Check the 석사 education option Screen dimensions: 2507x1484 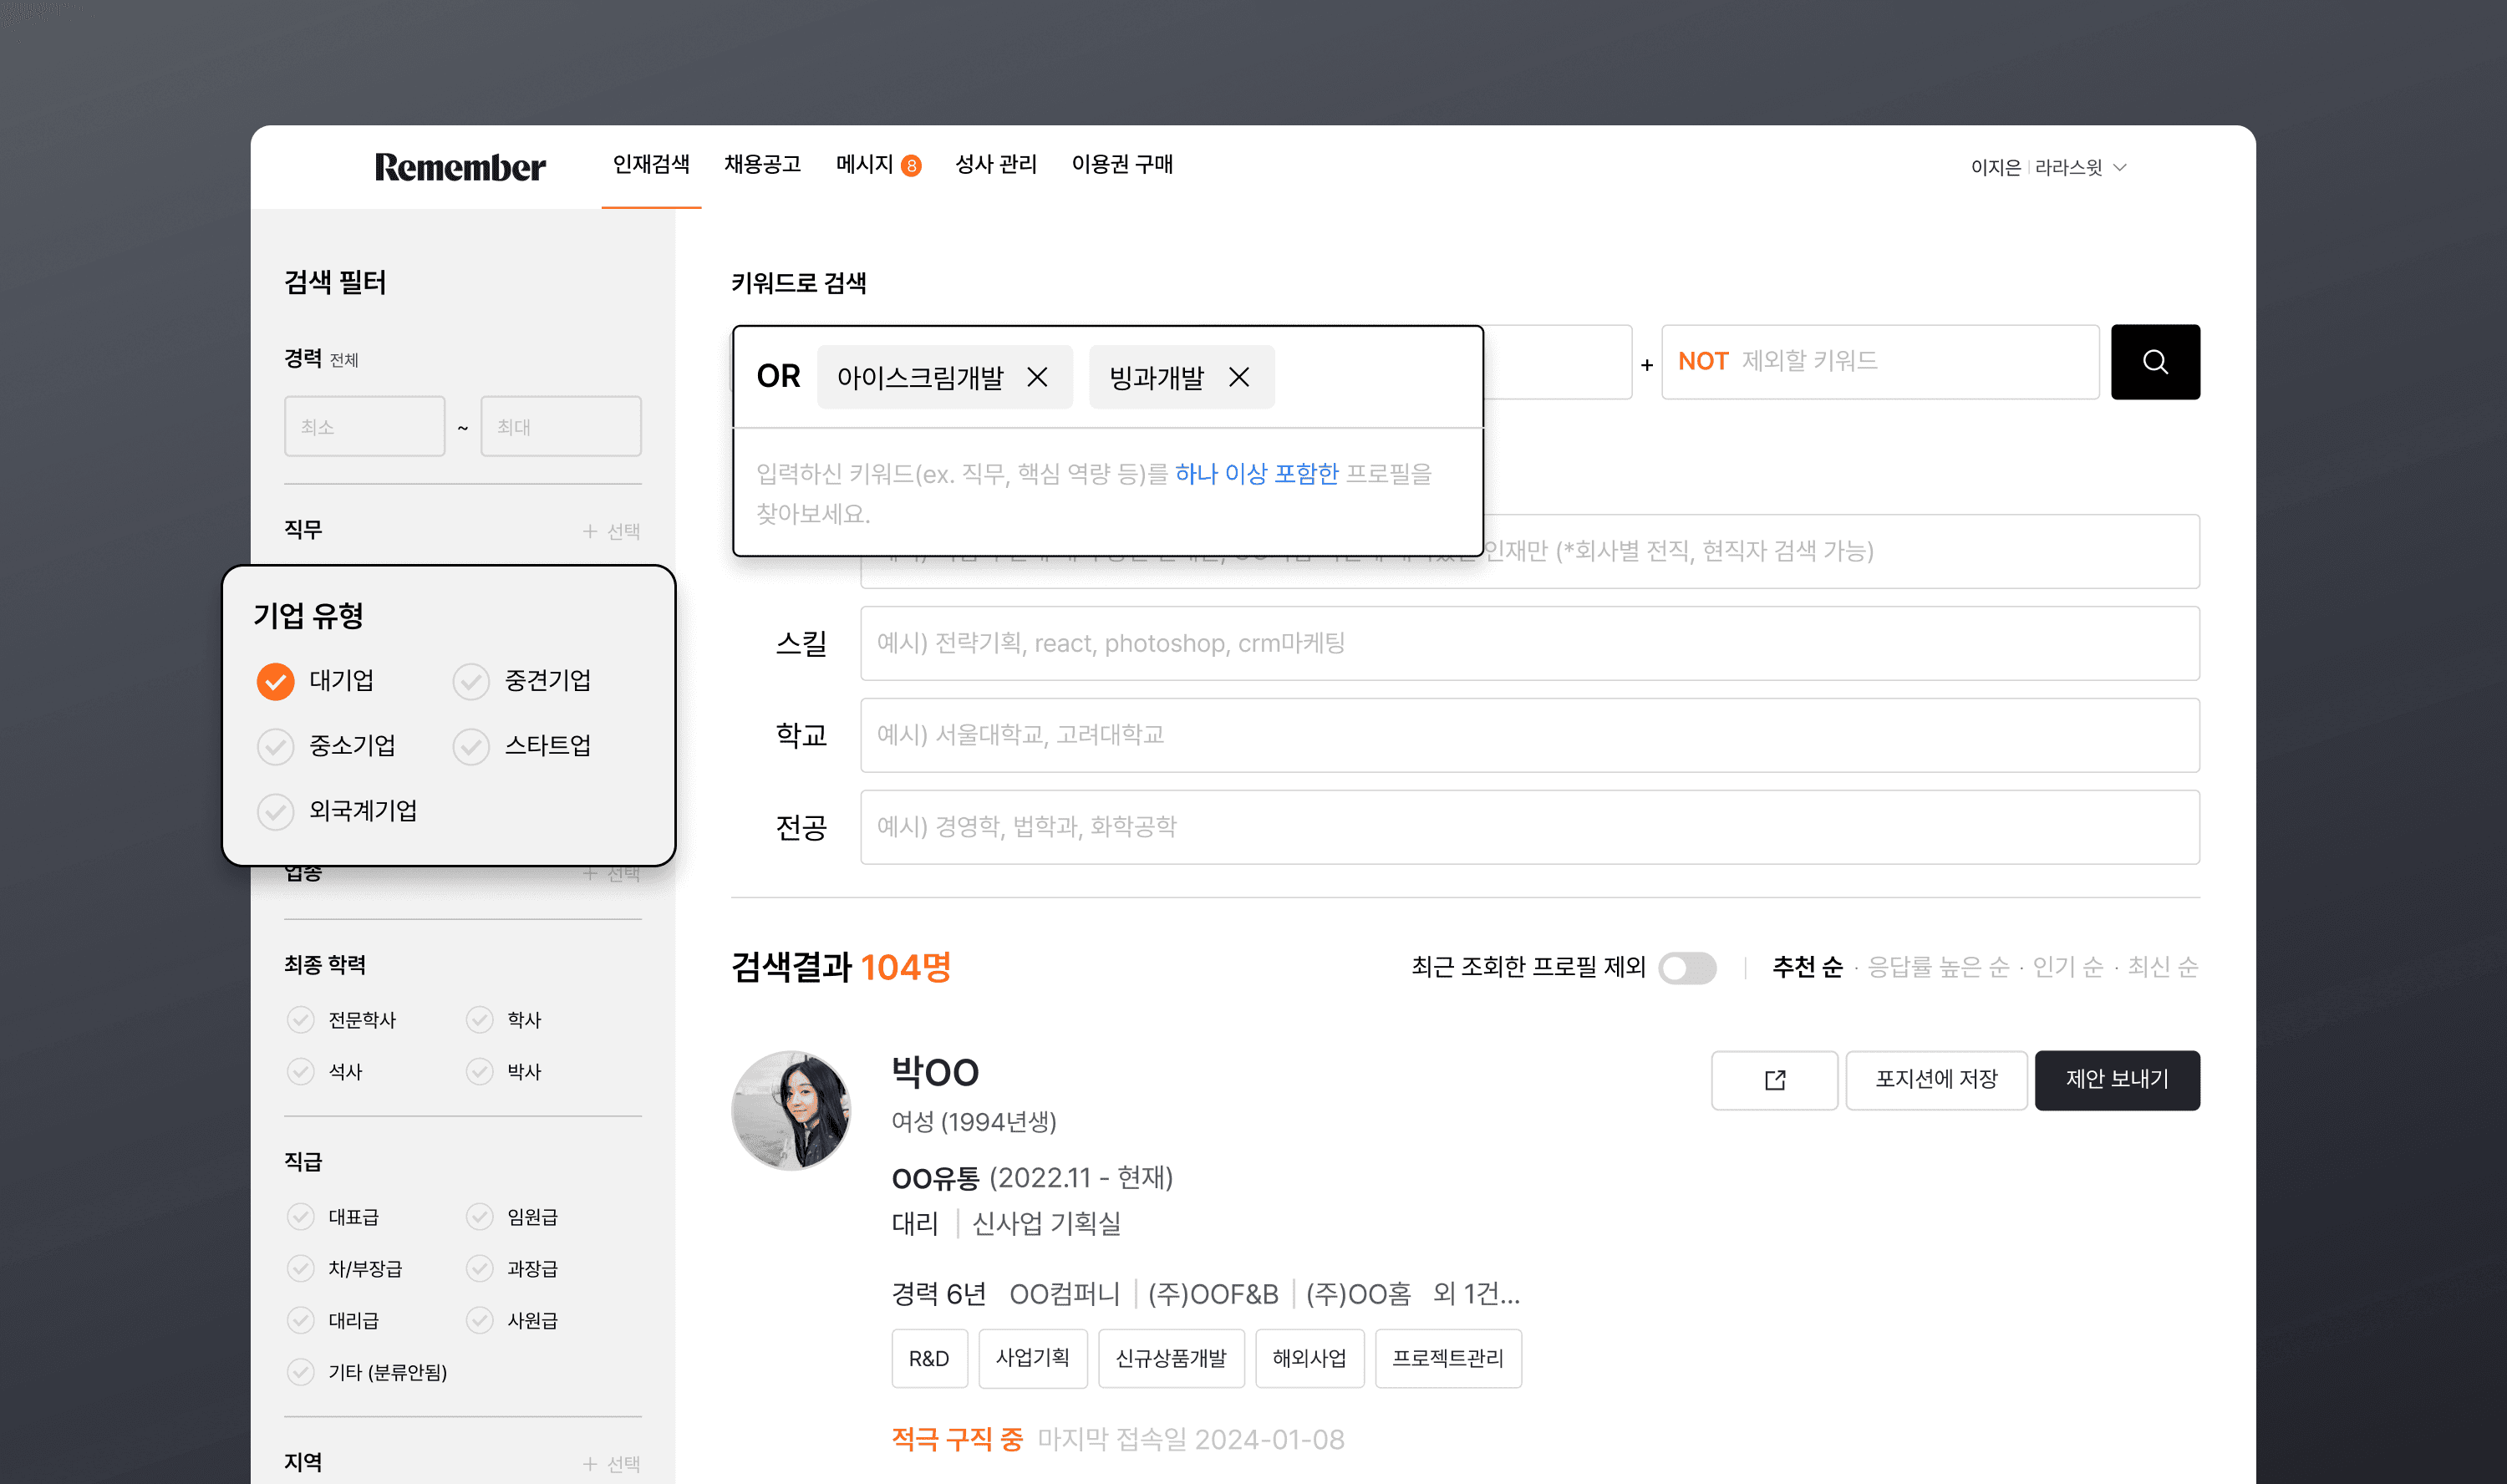pos(300,1072)
